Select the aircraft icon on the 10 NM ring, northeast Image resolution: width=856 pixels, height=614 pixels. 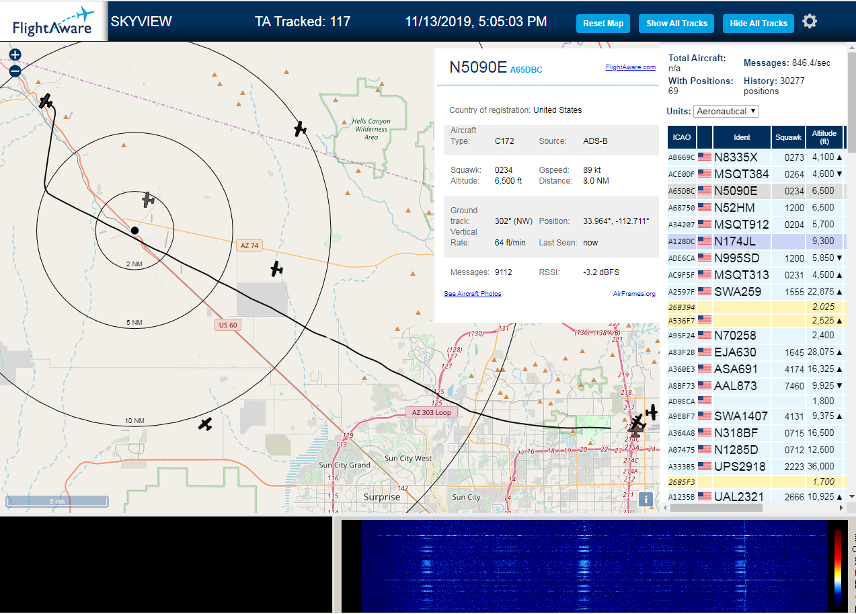(x=300, y=128)
